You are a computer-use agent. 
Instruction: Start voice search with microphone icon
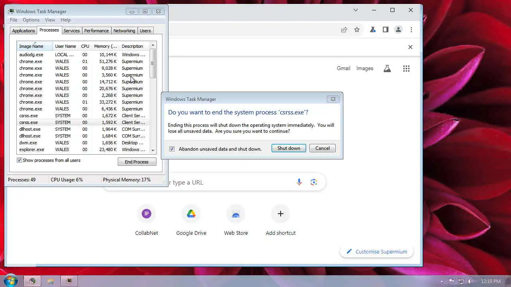299,182
